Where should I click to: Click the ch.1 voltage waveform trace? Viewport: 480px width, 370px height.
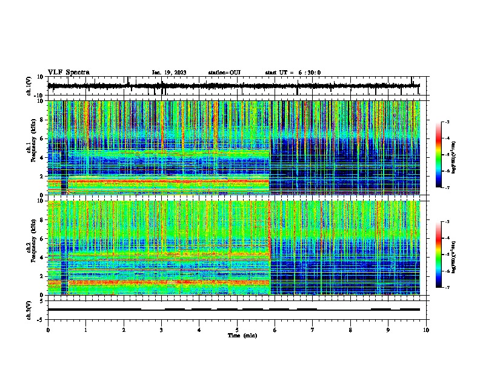234,86
